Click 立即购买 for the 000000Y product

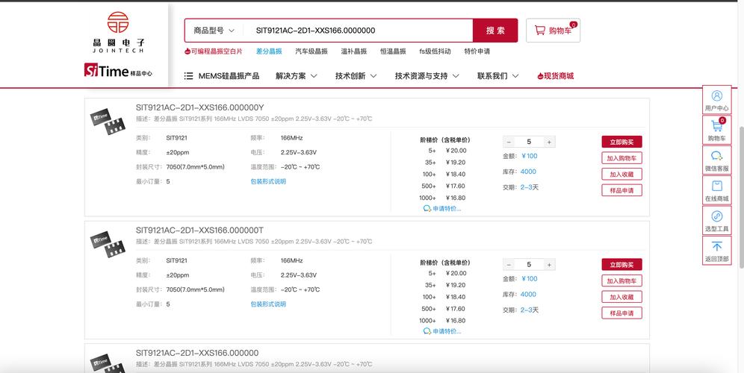coord(621,142)
